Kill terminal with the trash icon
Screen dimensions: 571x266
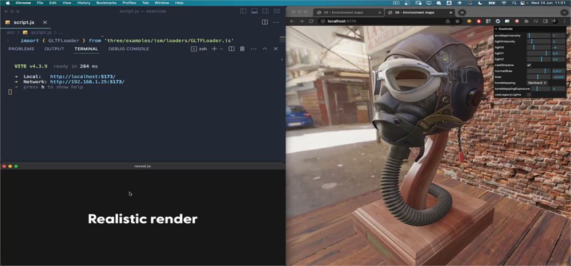[x=242, y=49]
